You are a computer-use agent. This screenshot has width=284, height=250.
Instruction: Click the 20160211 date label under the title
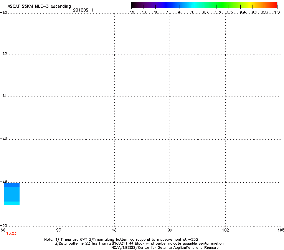pos(83,10)
